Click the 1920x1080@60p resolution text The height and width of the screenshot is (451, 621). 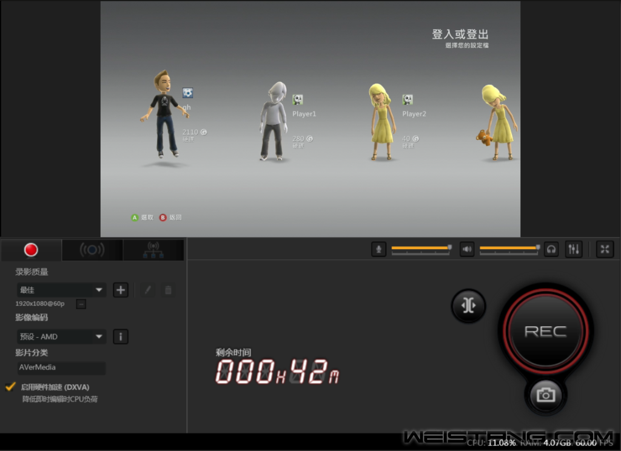40,304
